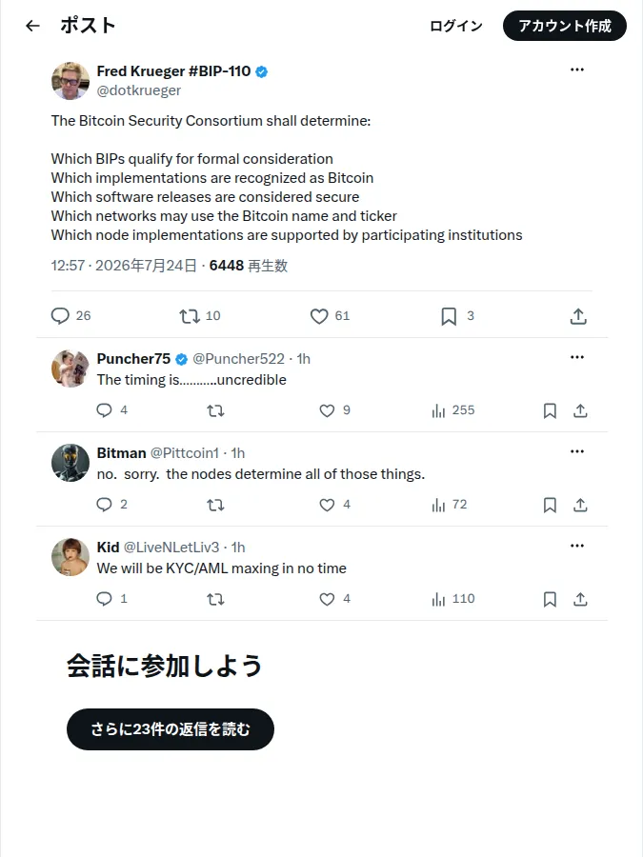Screen dimensions: 643x857
Task: Share the main post via share icon
Action: tap(578, 316)
